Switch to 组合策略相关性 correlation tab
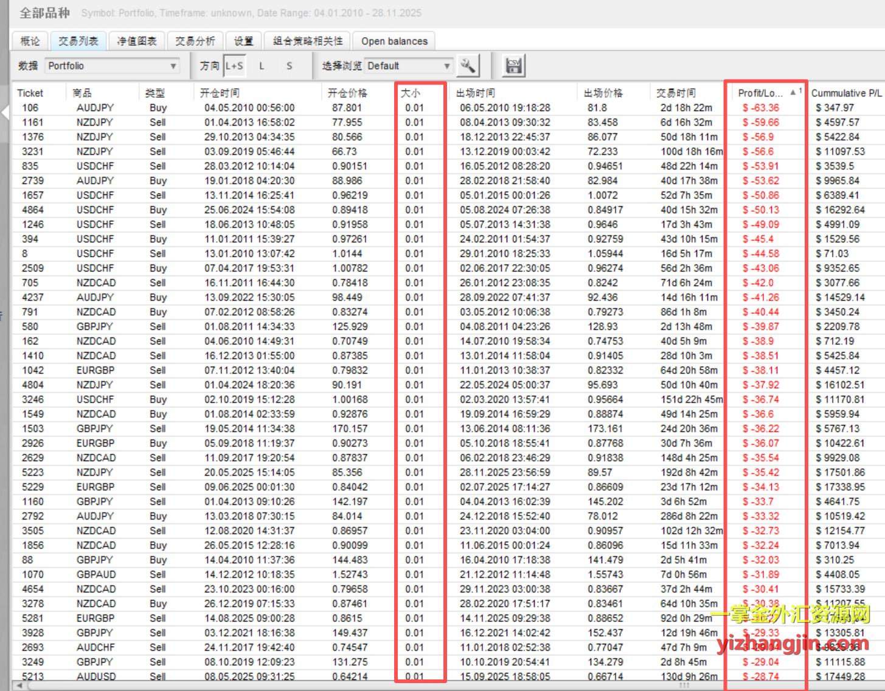Screen dimensions: 885x691 (x=307, y=41)
